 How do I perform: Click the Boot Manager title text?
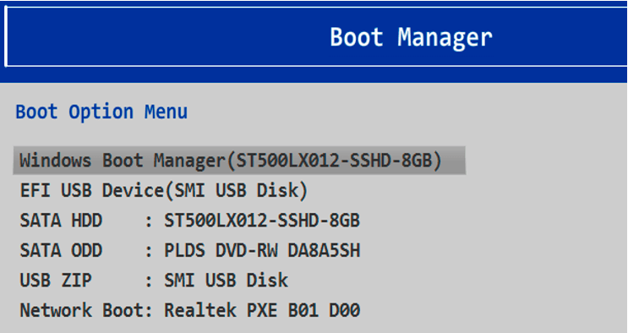[x=411, y=38]
